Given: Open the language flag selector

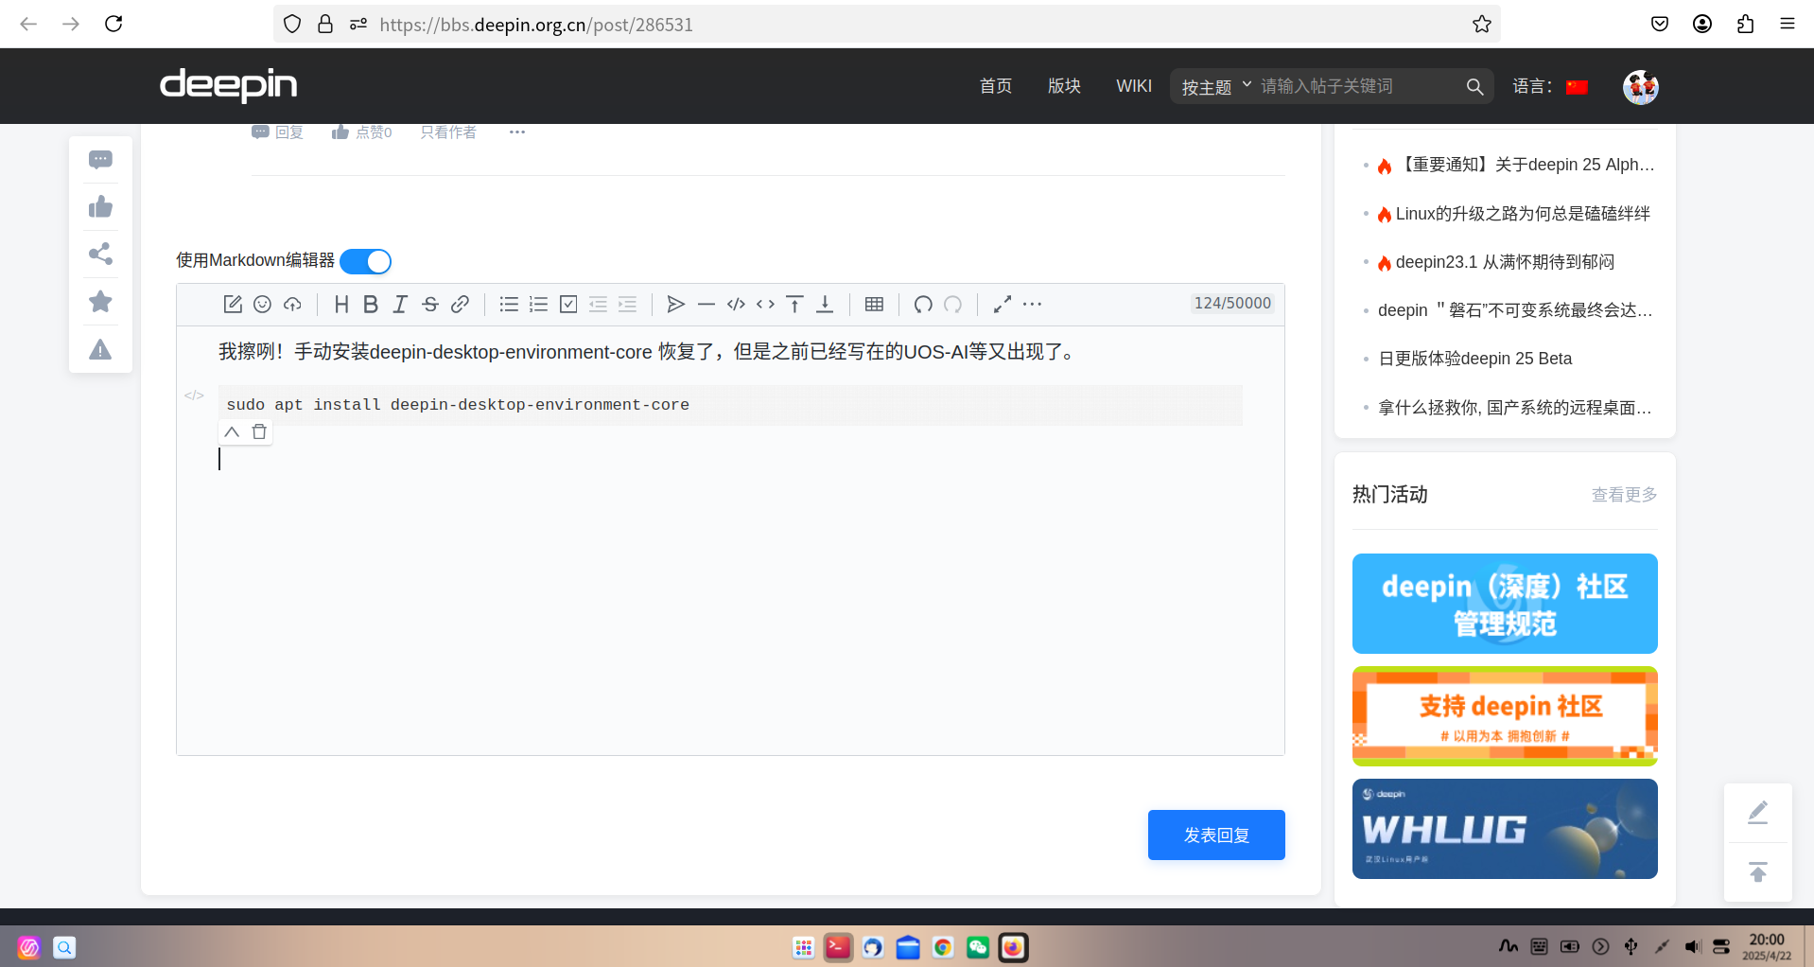Looking at the screenshot, I should pyautogui.click(x=1577, y=87).
